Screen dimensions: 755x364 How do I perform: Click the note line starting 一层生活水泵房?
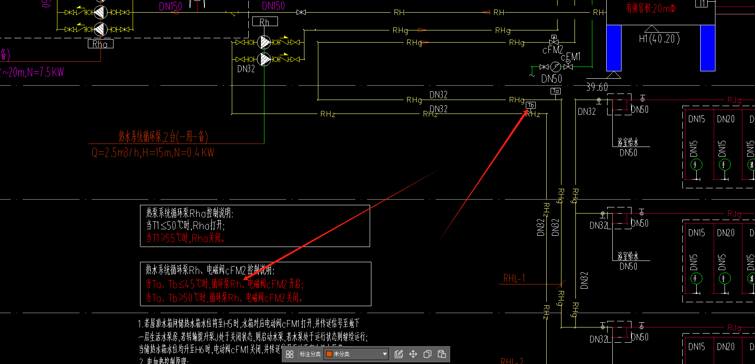click(253, 337)
